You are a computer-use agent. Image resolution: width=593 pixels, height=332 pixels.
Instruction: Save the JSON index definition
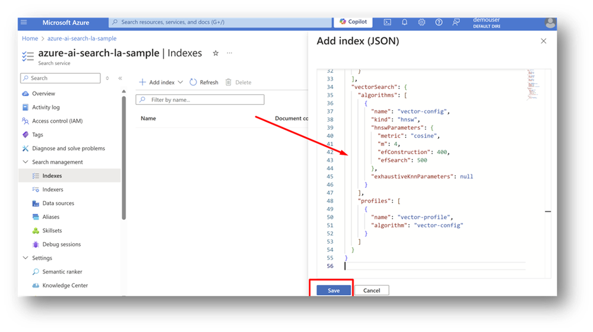pyautogui.click(x=334, y=290)
